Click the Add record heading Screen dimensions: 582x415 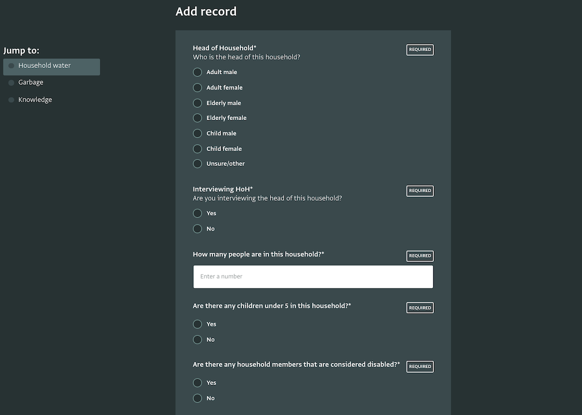coord(206,12)
